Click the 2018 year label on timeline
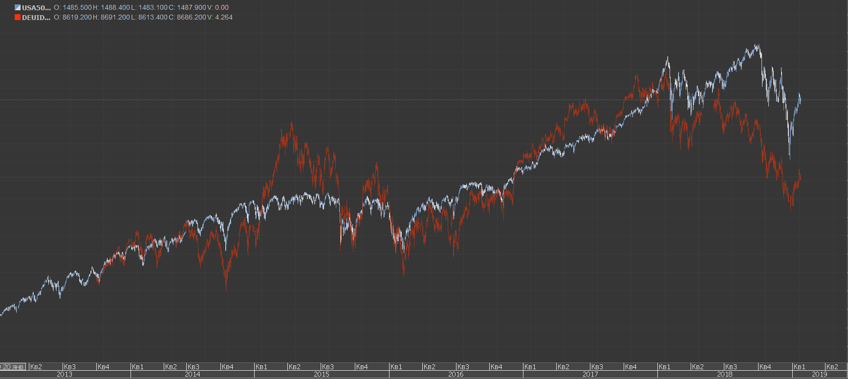The image size is (848, 379). click(x=725, y=375)
